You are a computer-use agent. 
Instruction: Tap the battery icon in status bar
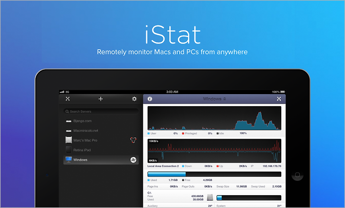(x=283, y=92)
